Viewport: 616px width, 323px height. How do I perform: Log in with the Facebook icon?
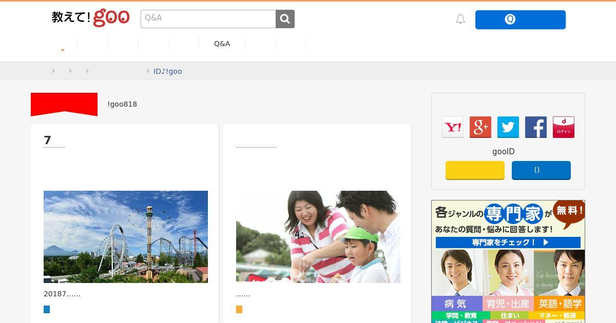pyautogui.click(x=536, y=127)
